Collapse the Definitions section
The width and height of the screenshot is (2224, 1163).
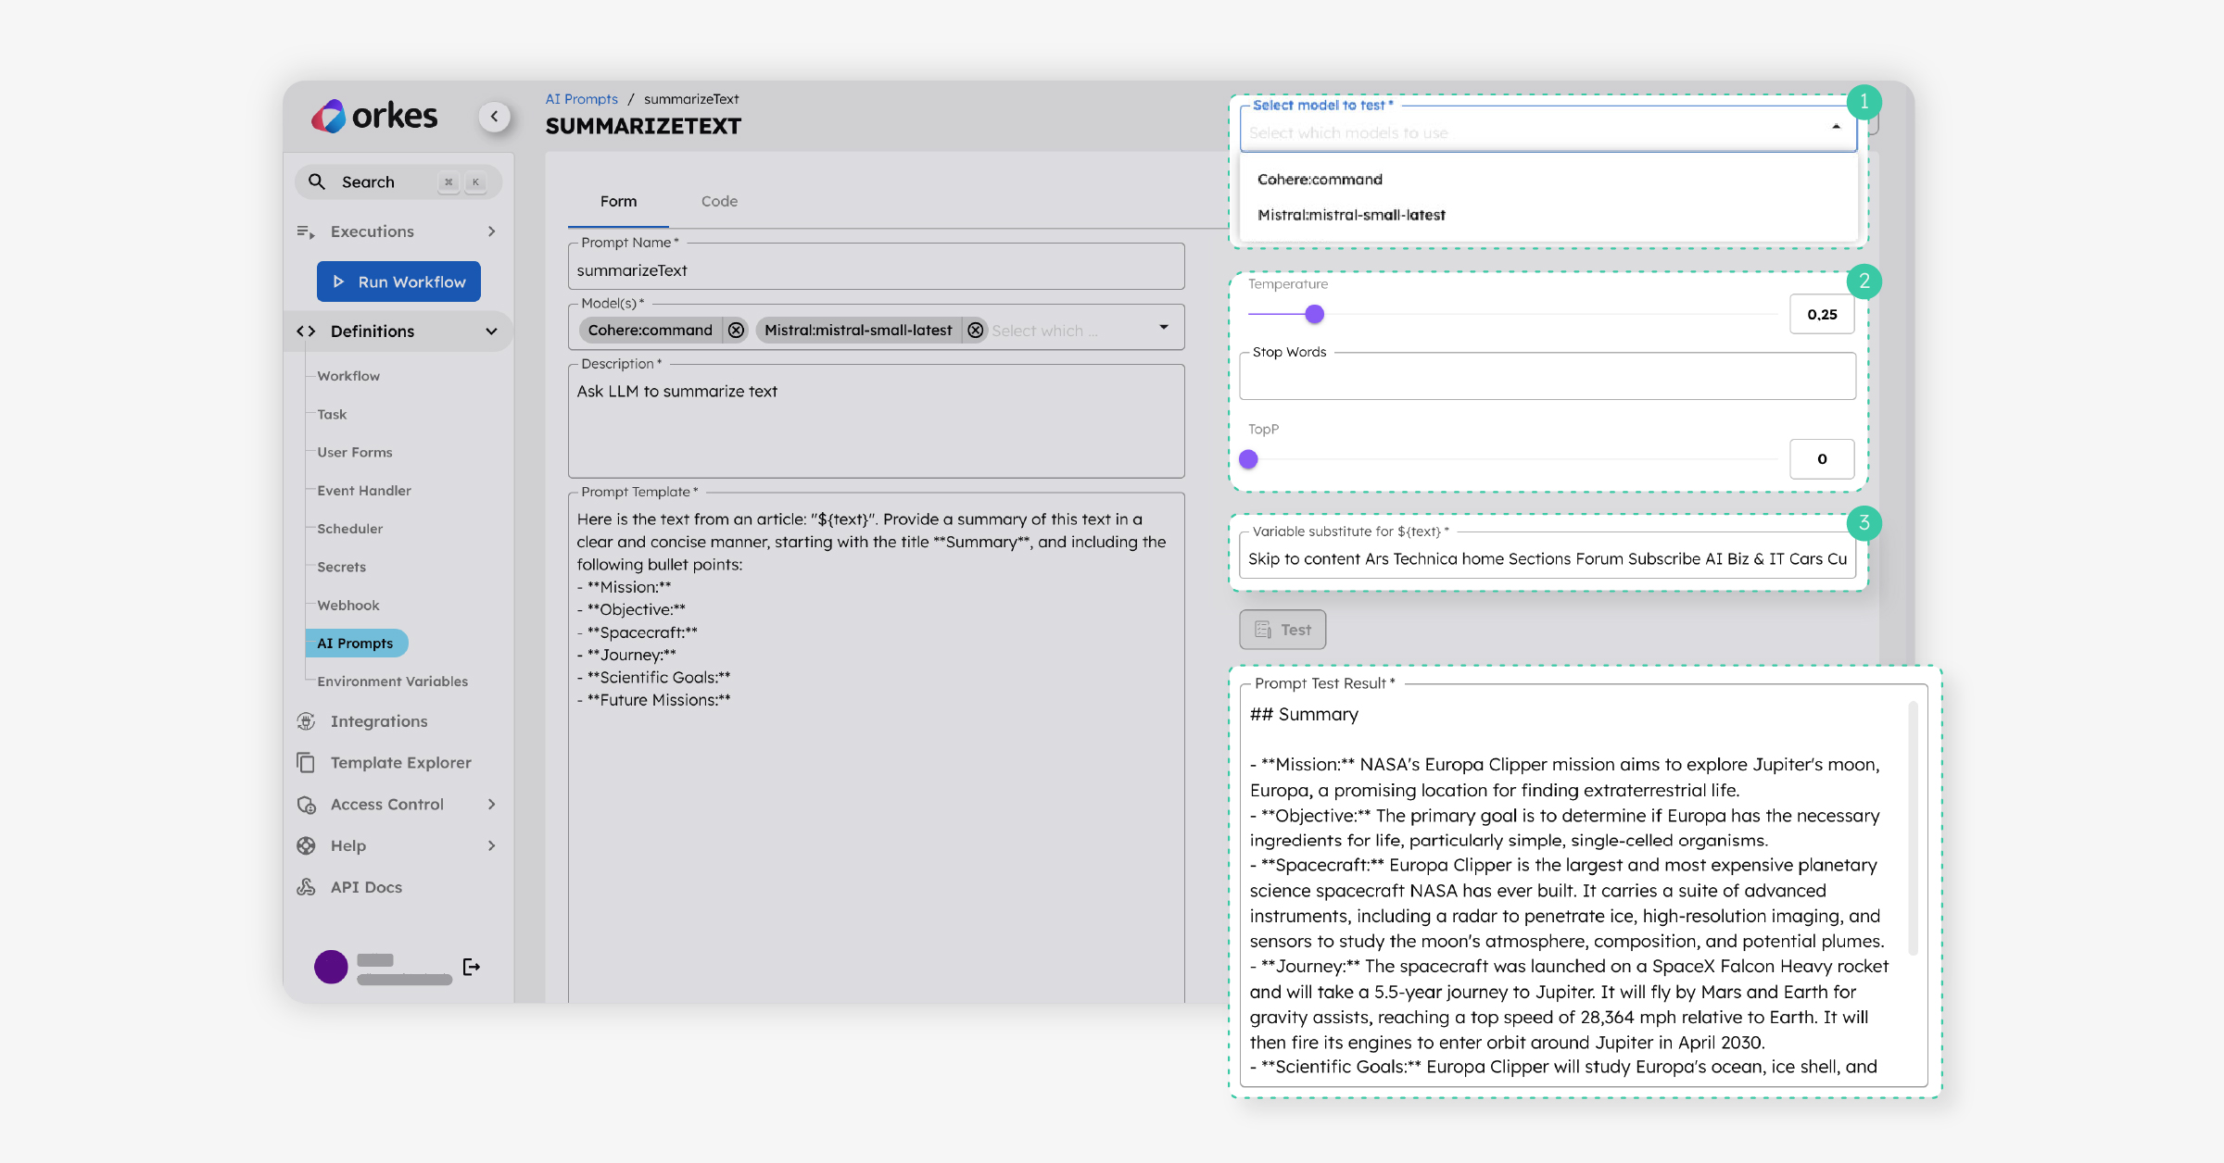pos(492,331)
